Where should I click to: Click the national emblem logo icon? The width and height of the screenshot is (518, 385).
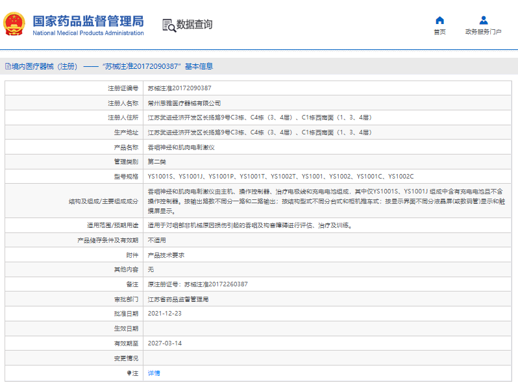pyautogui.click(x=14, y=24)
